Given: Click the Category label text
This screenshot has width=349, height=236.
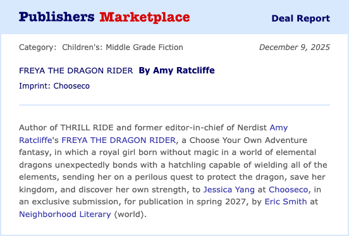Looking at the screenshot, I should click(37, 47).
